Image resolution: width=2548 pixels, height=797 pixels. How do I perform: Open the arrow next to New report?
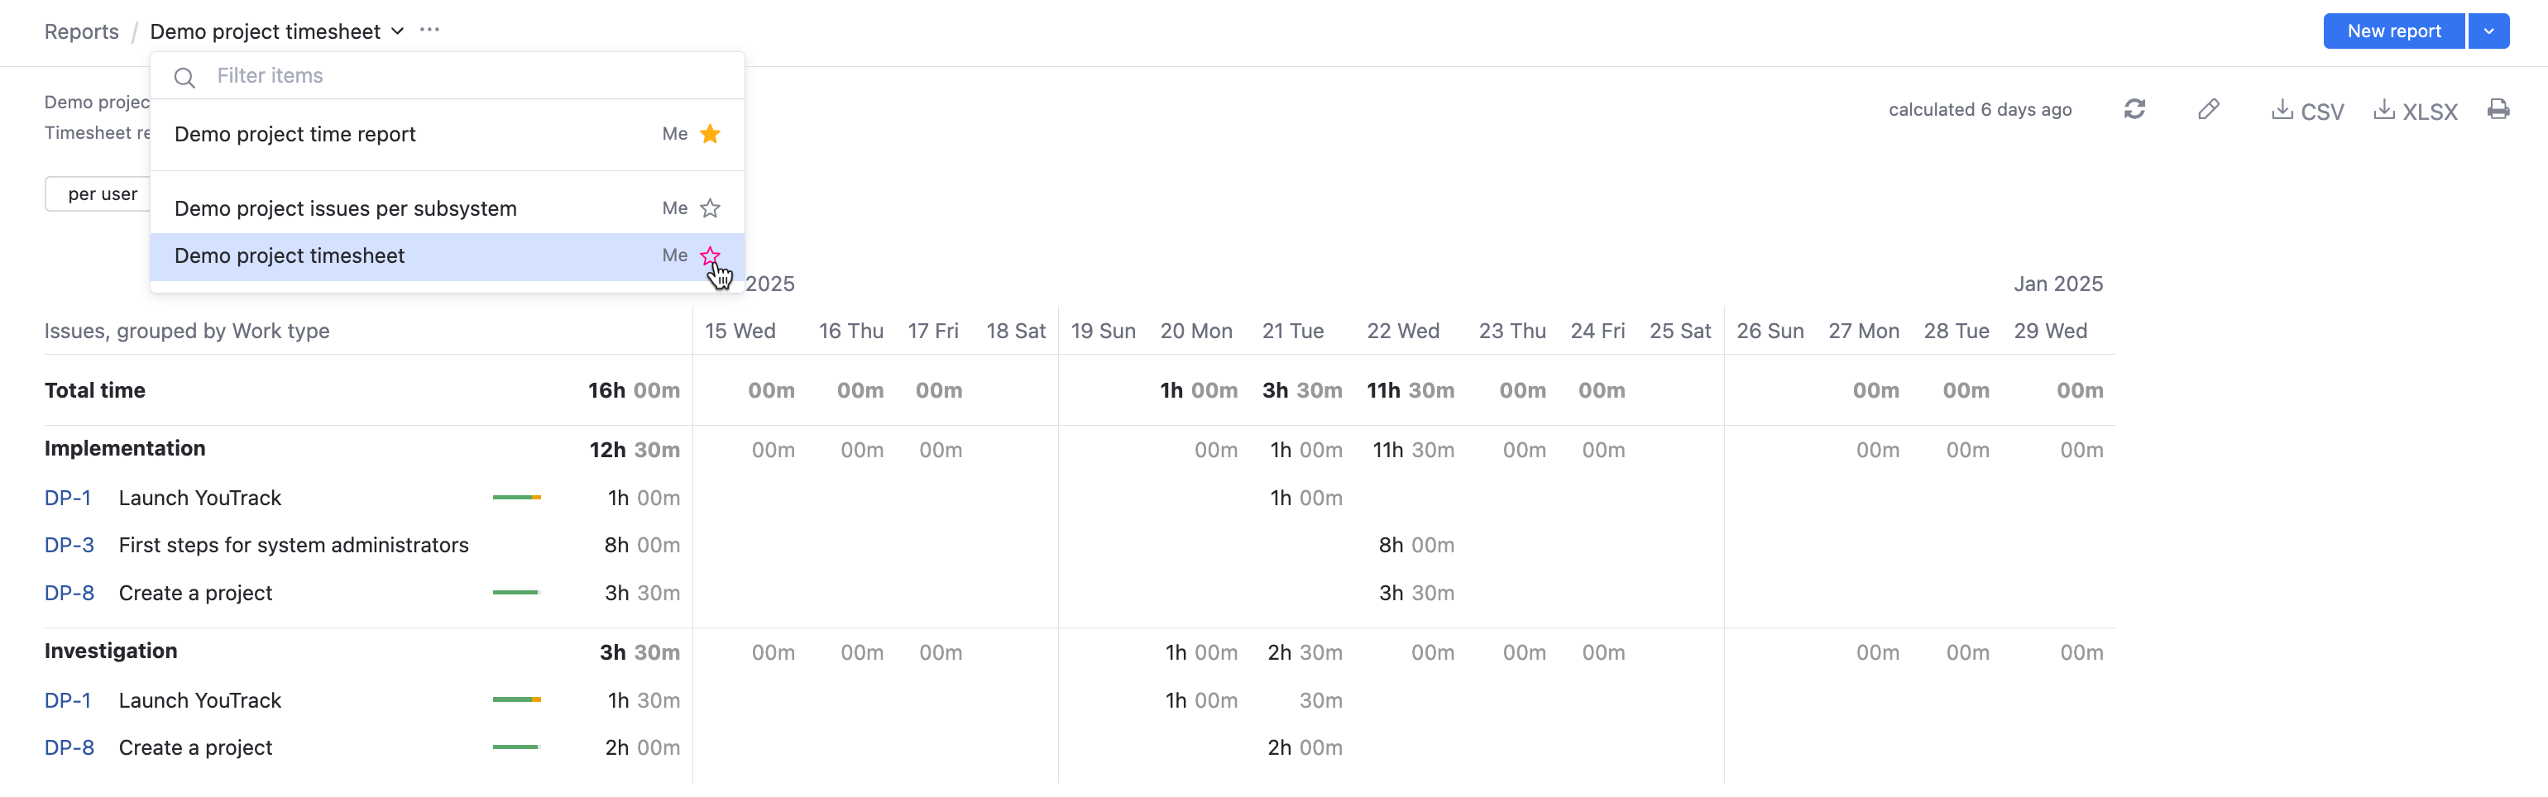pyautogui.click(x=2488, y=31)
